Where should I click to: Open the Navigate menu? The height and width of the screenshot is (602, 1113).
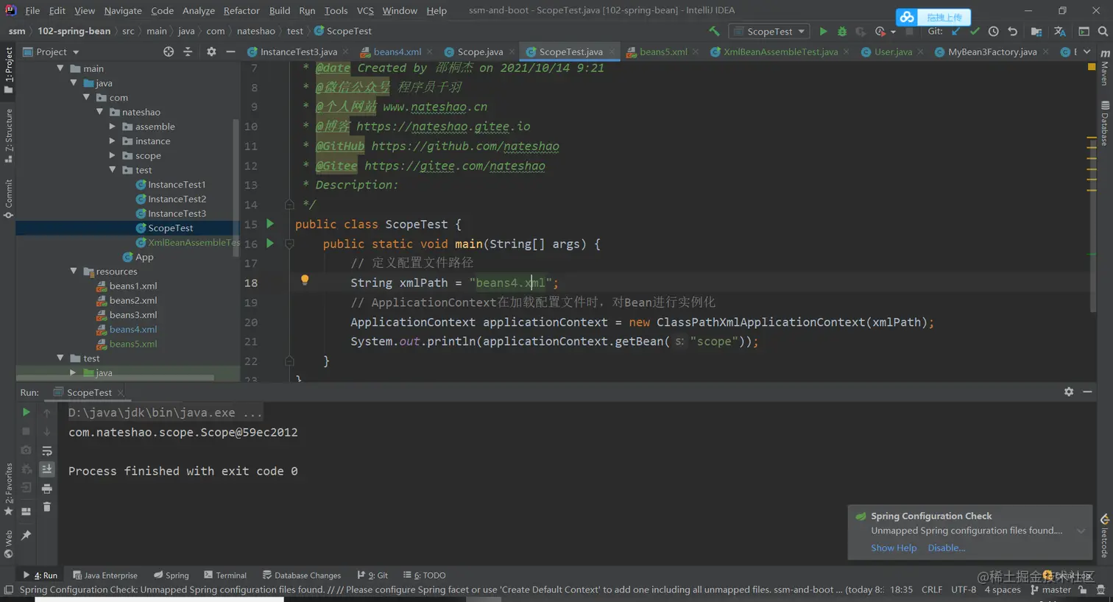click(123, 10)
